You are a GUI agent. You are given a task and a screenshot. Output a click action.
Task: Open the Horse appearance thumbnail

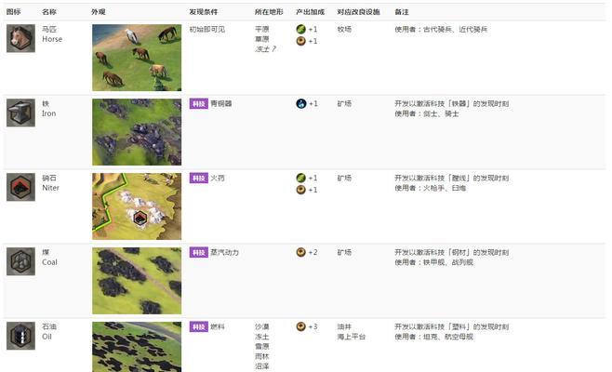click(x=136, y=57)
